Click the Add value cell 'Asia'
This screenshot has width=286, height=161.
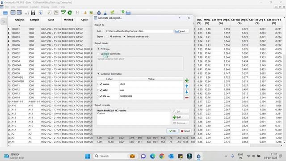point(151,90)
